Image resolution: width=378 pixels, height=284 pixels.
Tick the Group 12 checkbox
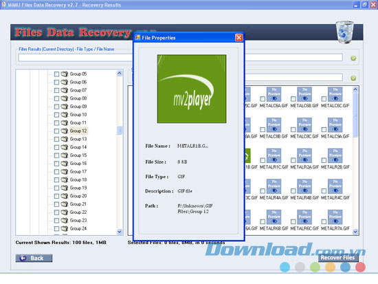tap(56, 131)
